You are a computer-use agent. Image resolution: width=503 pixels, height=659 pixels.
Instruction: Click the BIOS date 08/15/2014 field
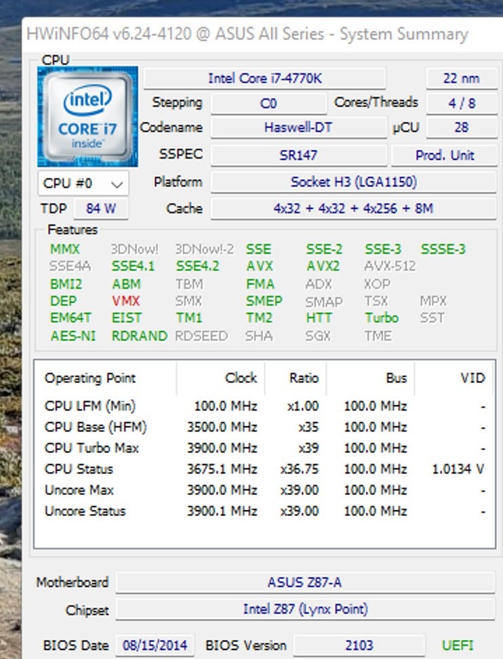tap(155, 645)
